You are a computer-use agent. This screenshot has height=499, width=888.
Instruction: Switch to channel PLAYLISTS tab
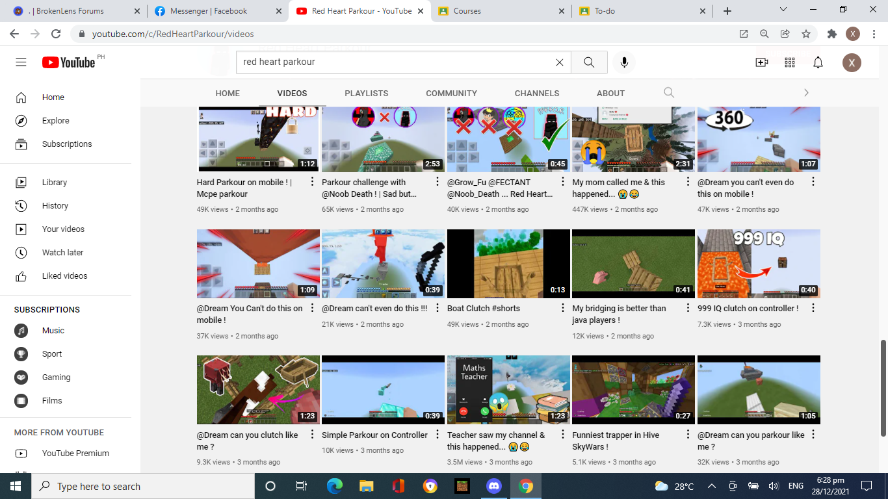click(367, 94)
